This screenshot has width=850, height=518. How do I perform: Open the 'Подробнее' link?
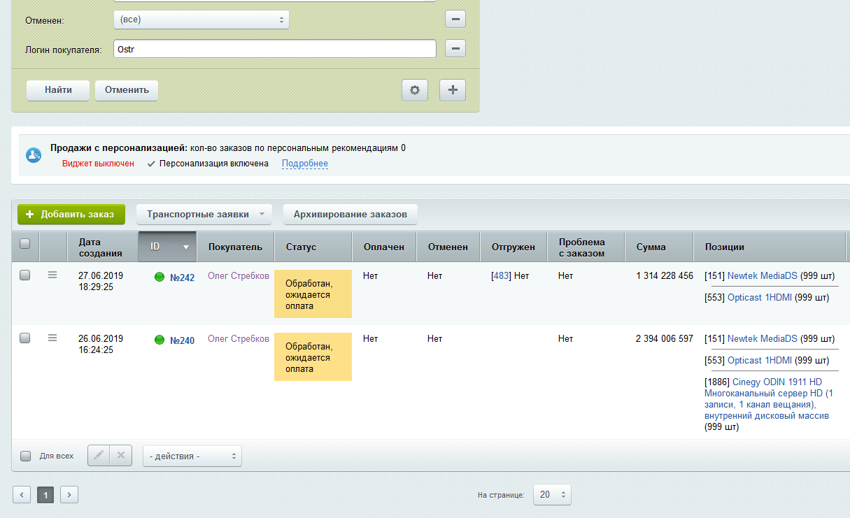[304, 164]
